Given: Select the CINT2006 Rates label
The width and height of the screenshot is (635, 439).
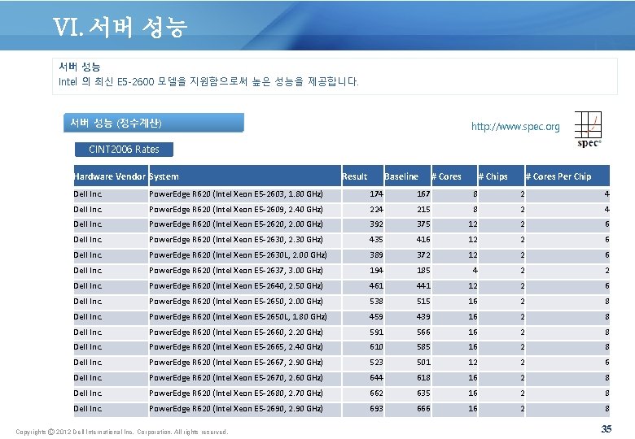Looking at the screenshot, I should tap(124, 149).
